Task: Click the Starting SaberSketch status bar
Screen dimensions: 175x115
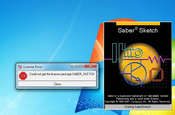Action: point(138,107)
